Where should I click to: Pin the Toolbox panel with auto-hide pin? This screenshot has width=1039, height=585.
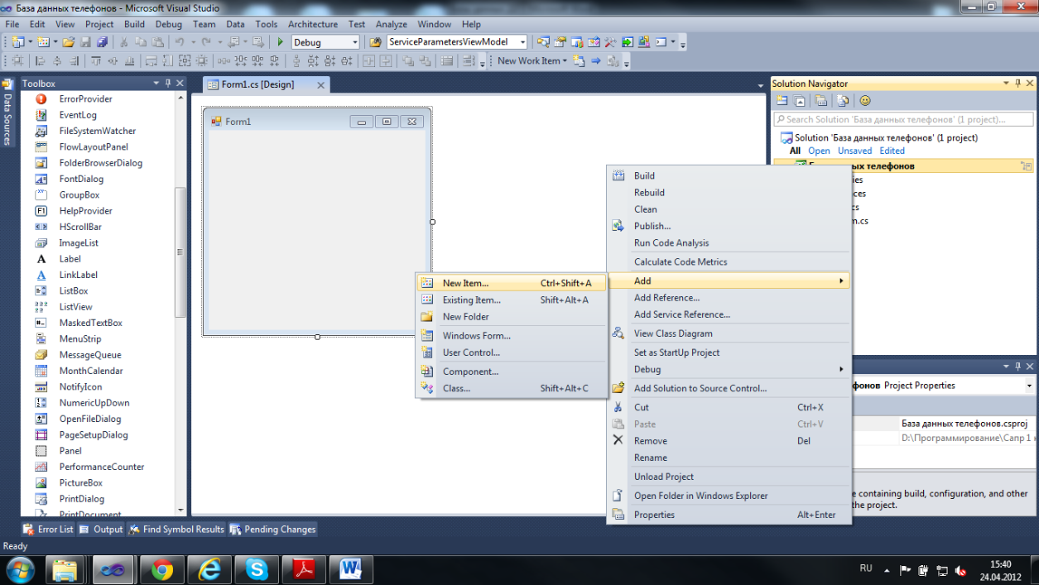(168, 84)
